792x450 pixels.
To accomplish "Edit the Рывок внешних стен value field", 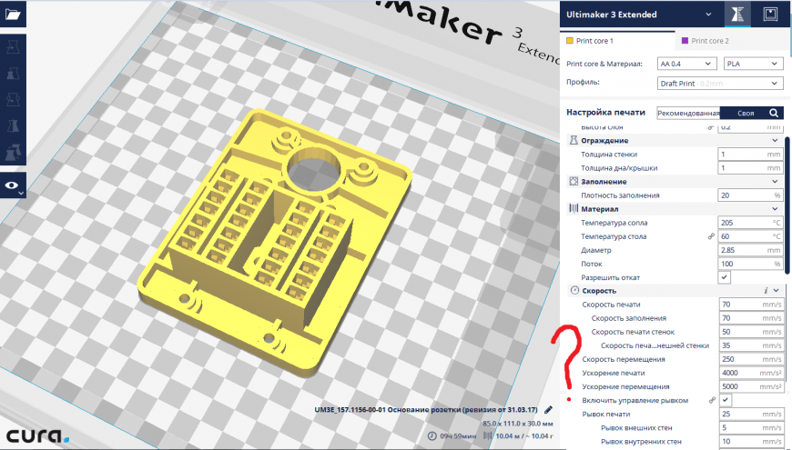I will coord(752,427).
